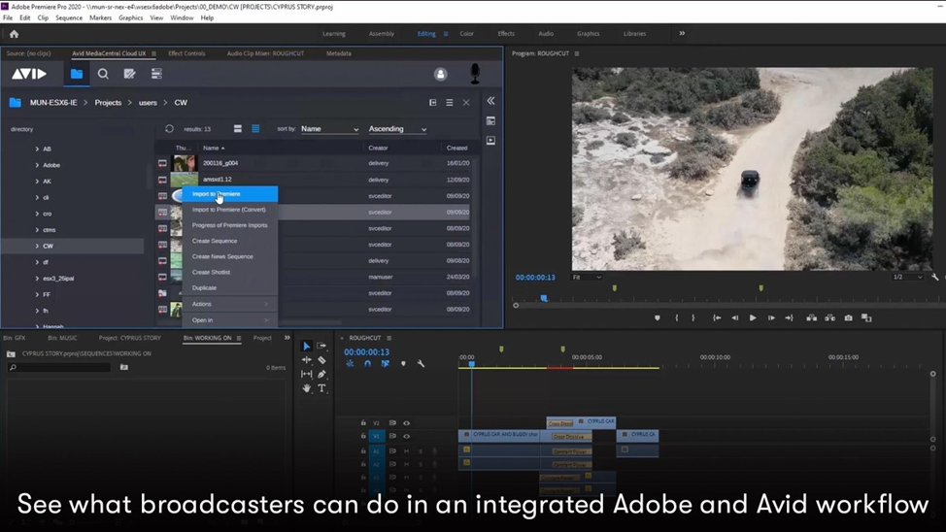
Task: Click the Extract button in Program monitor
Action: pyautogui.click(x=830, y=317)
